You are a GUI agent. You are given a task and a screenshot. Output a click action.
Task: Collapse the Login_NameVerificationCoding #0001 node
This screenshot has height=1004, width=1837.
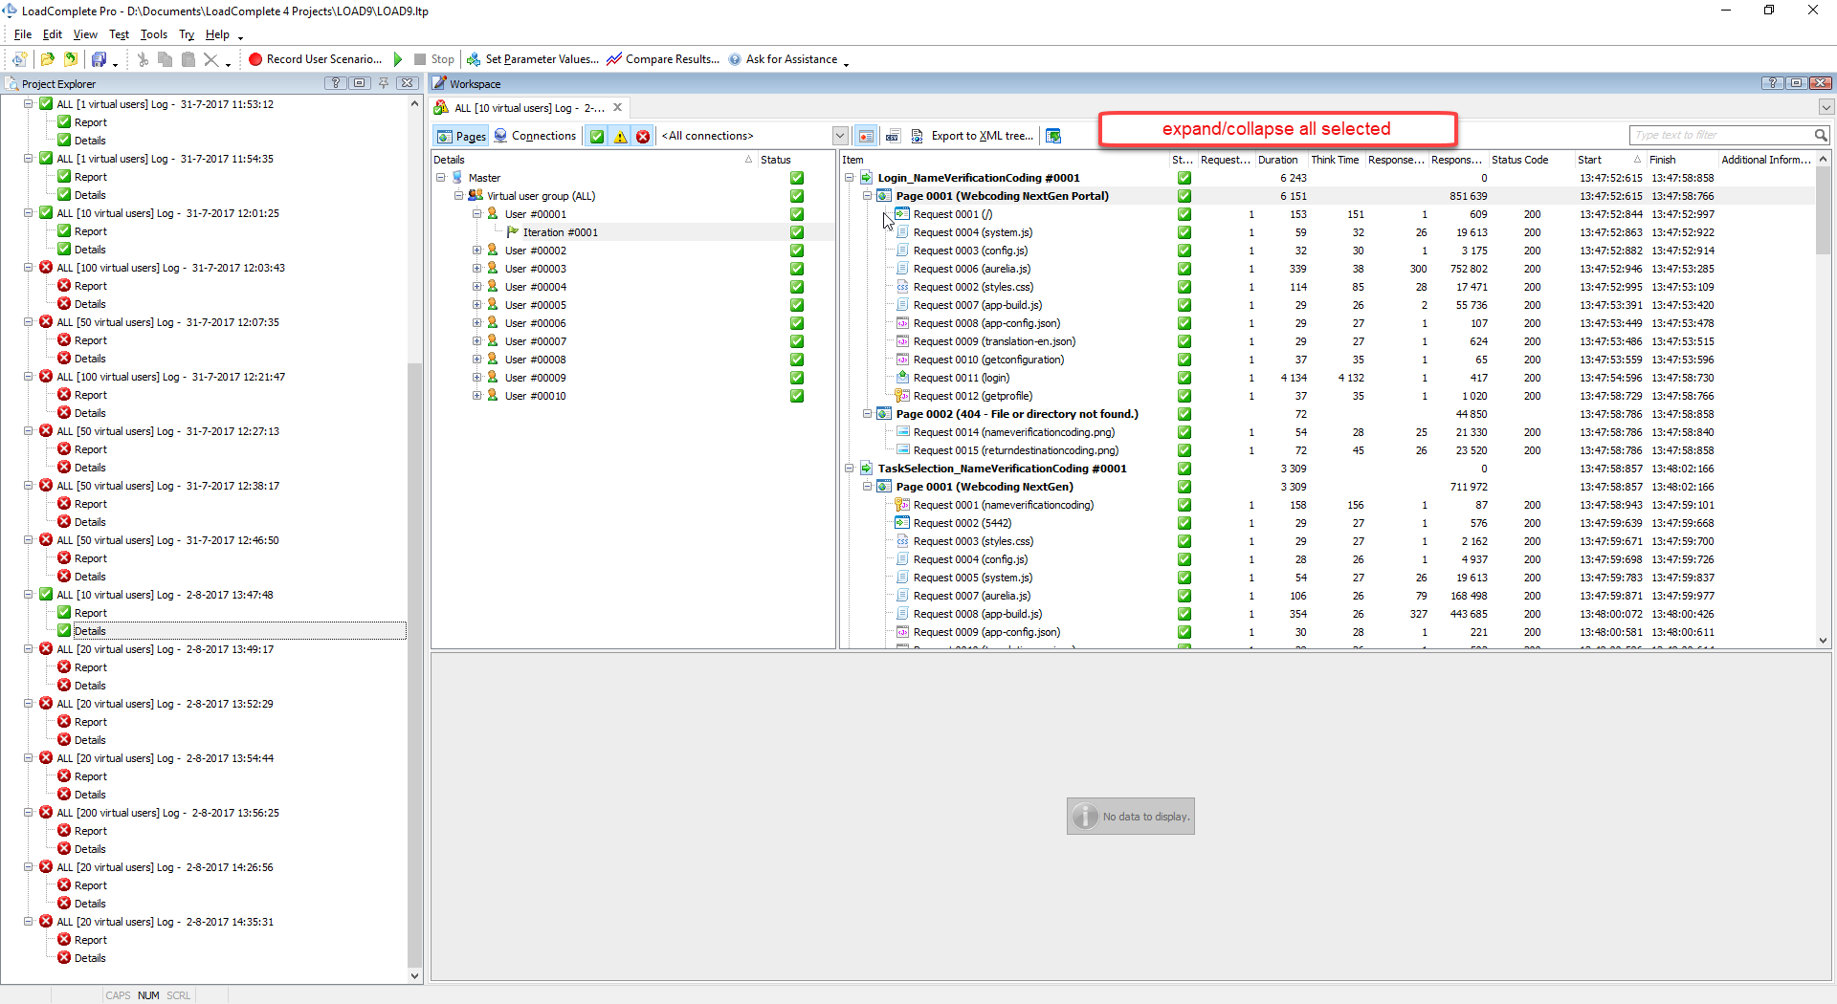point(849,178)
